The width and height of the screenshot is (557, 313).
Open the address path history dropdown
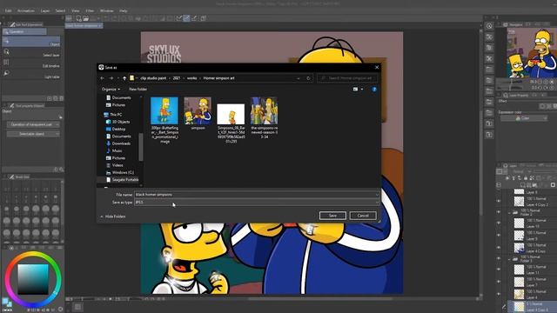click(x=299, y=78)
